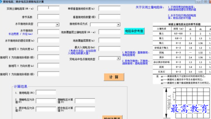
Task: Maximize the grounding calculation window
Action: (205, 2)
